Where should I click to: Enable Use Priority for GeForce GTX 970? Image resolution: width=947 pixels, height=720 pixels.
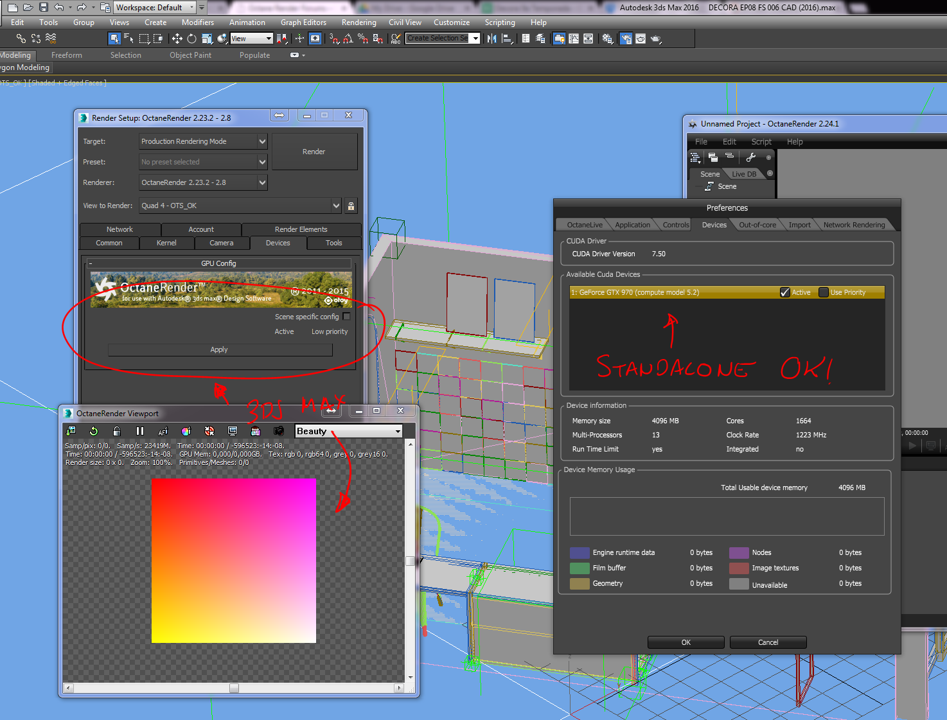824,292
